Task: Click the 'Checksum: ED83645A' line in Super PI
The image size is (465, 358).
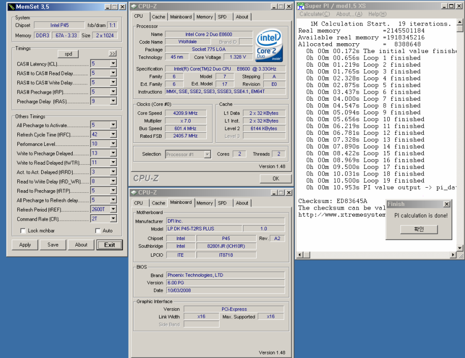Action: [x=332, y=201]
